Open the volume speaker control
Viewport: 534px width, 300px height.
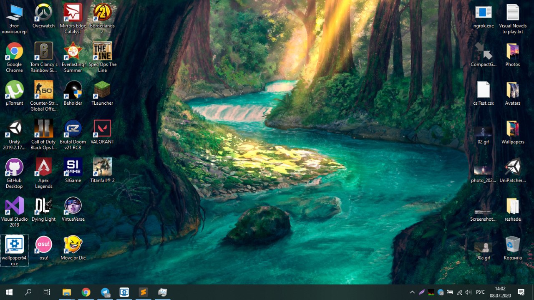point(469,292)
